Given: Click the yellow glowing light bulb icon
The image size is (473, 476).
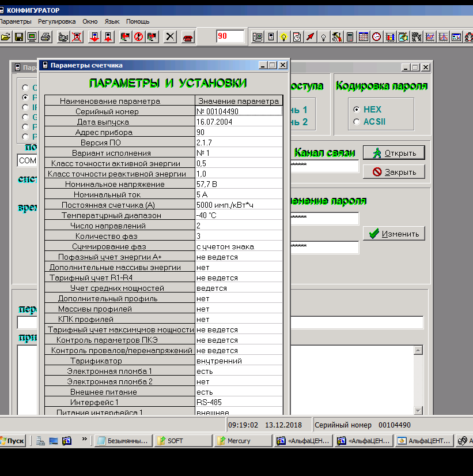Looking at the screenshot, I should click(283, 37).
